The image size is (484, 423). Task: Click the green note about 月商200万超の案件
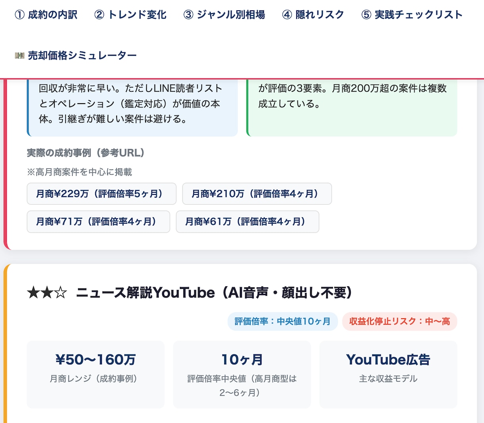click(x=352, y=108)
